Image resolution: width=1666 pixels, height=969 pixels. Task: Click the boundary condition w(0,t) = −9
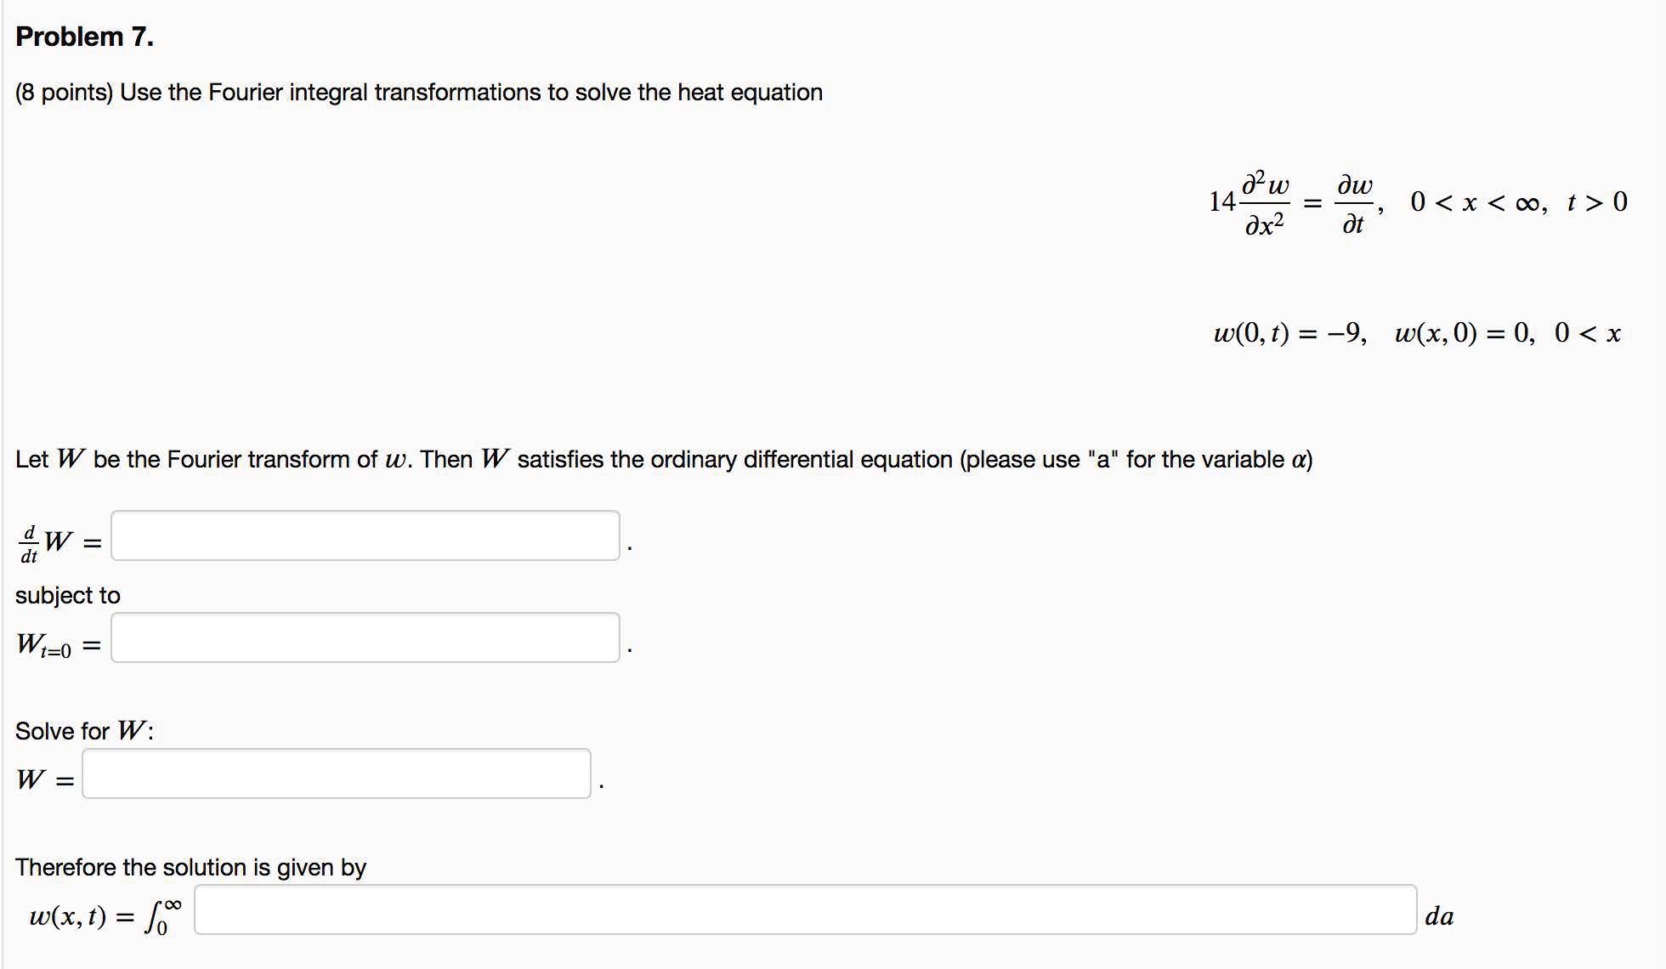[1289, 332]
